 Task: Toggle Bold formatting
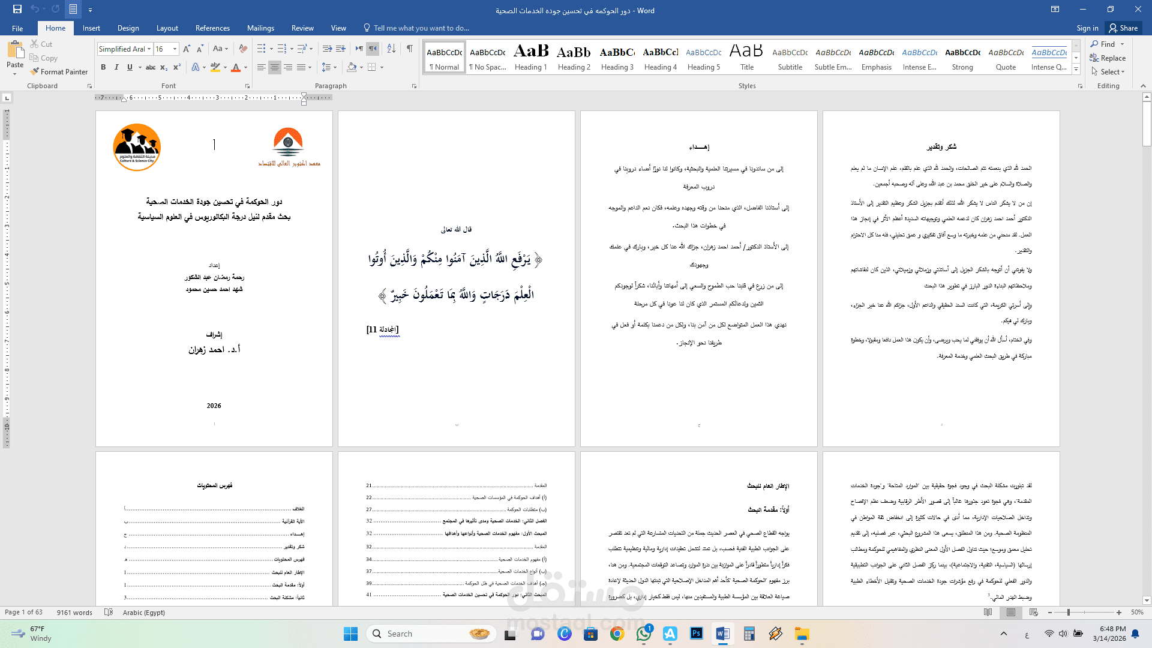tap(103, 67)
